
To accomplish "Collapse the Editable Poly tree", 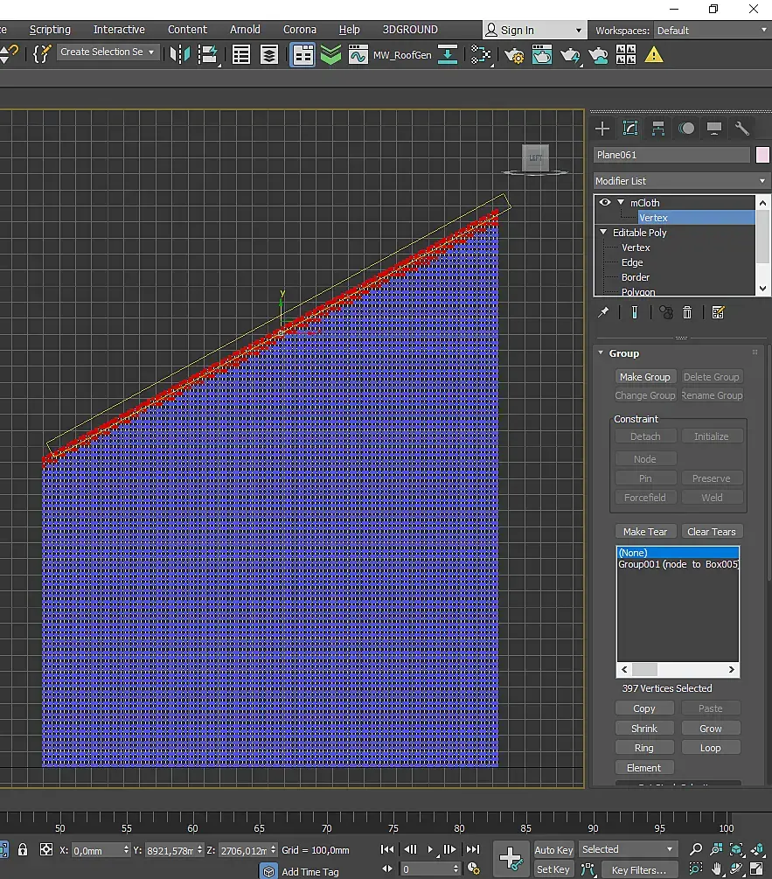I will tap(603, 233).
